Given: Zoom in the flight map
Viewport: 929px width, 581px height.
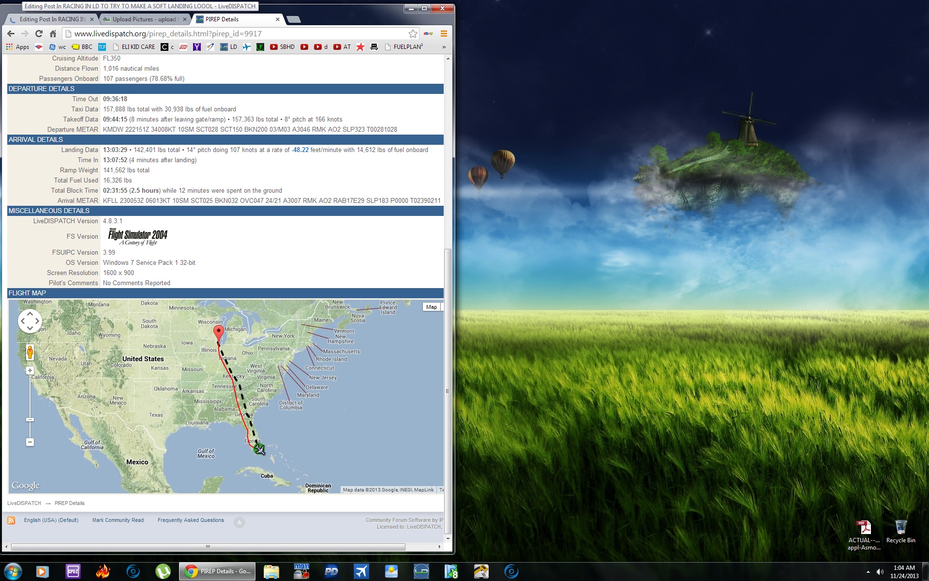Looking at the screenshot, I should (30, 370).
